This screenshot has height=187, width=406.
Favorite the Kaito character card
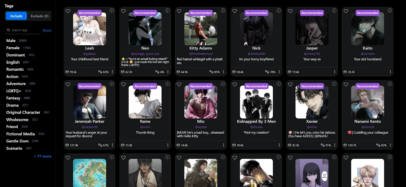pos(346,11)
